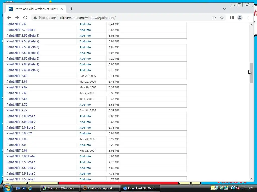Click Add info for Paint.NET 2.50 (Beta 2)
This screenshot has width=257, height=192.
85,41
